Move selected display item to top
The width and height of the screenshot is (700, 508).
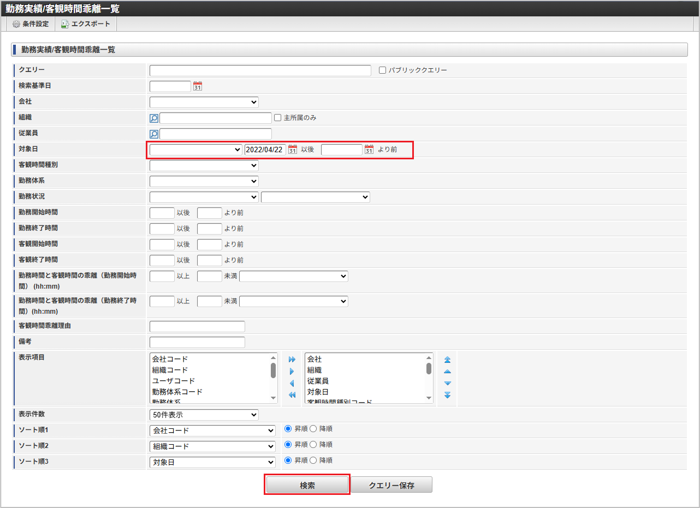(x=447, y=360)
